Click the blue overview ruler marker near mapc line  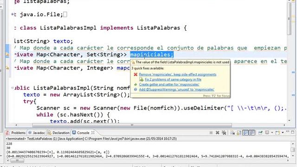(x=293, y=72)
